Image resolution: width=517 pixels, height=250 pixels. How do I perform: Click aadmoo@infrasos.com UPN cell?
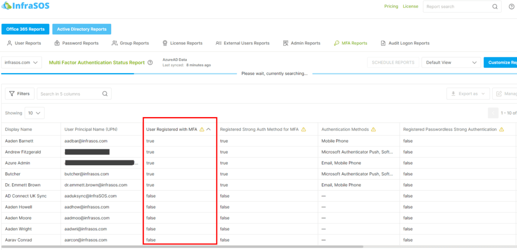(x=87, y=218)
